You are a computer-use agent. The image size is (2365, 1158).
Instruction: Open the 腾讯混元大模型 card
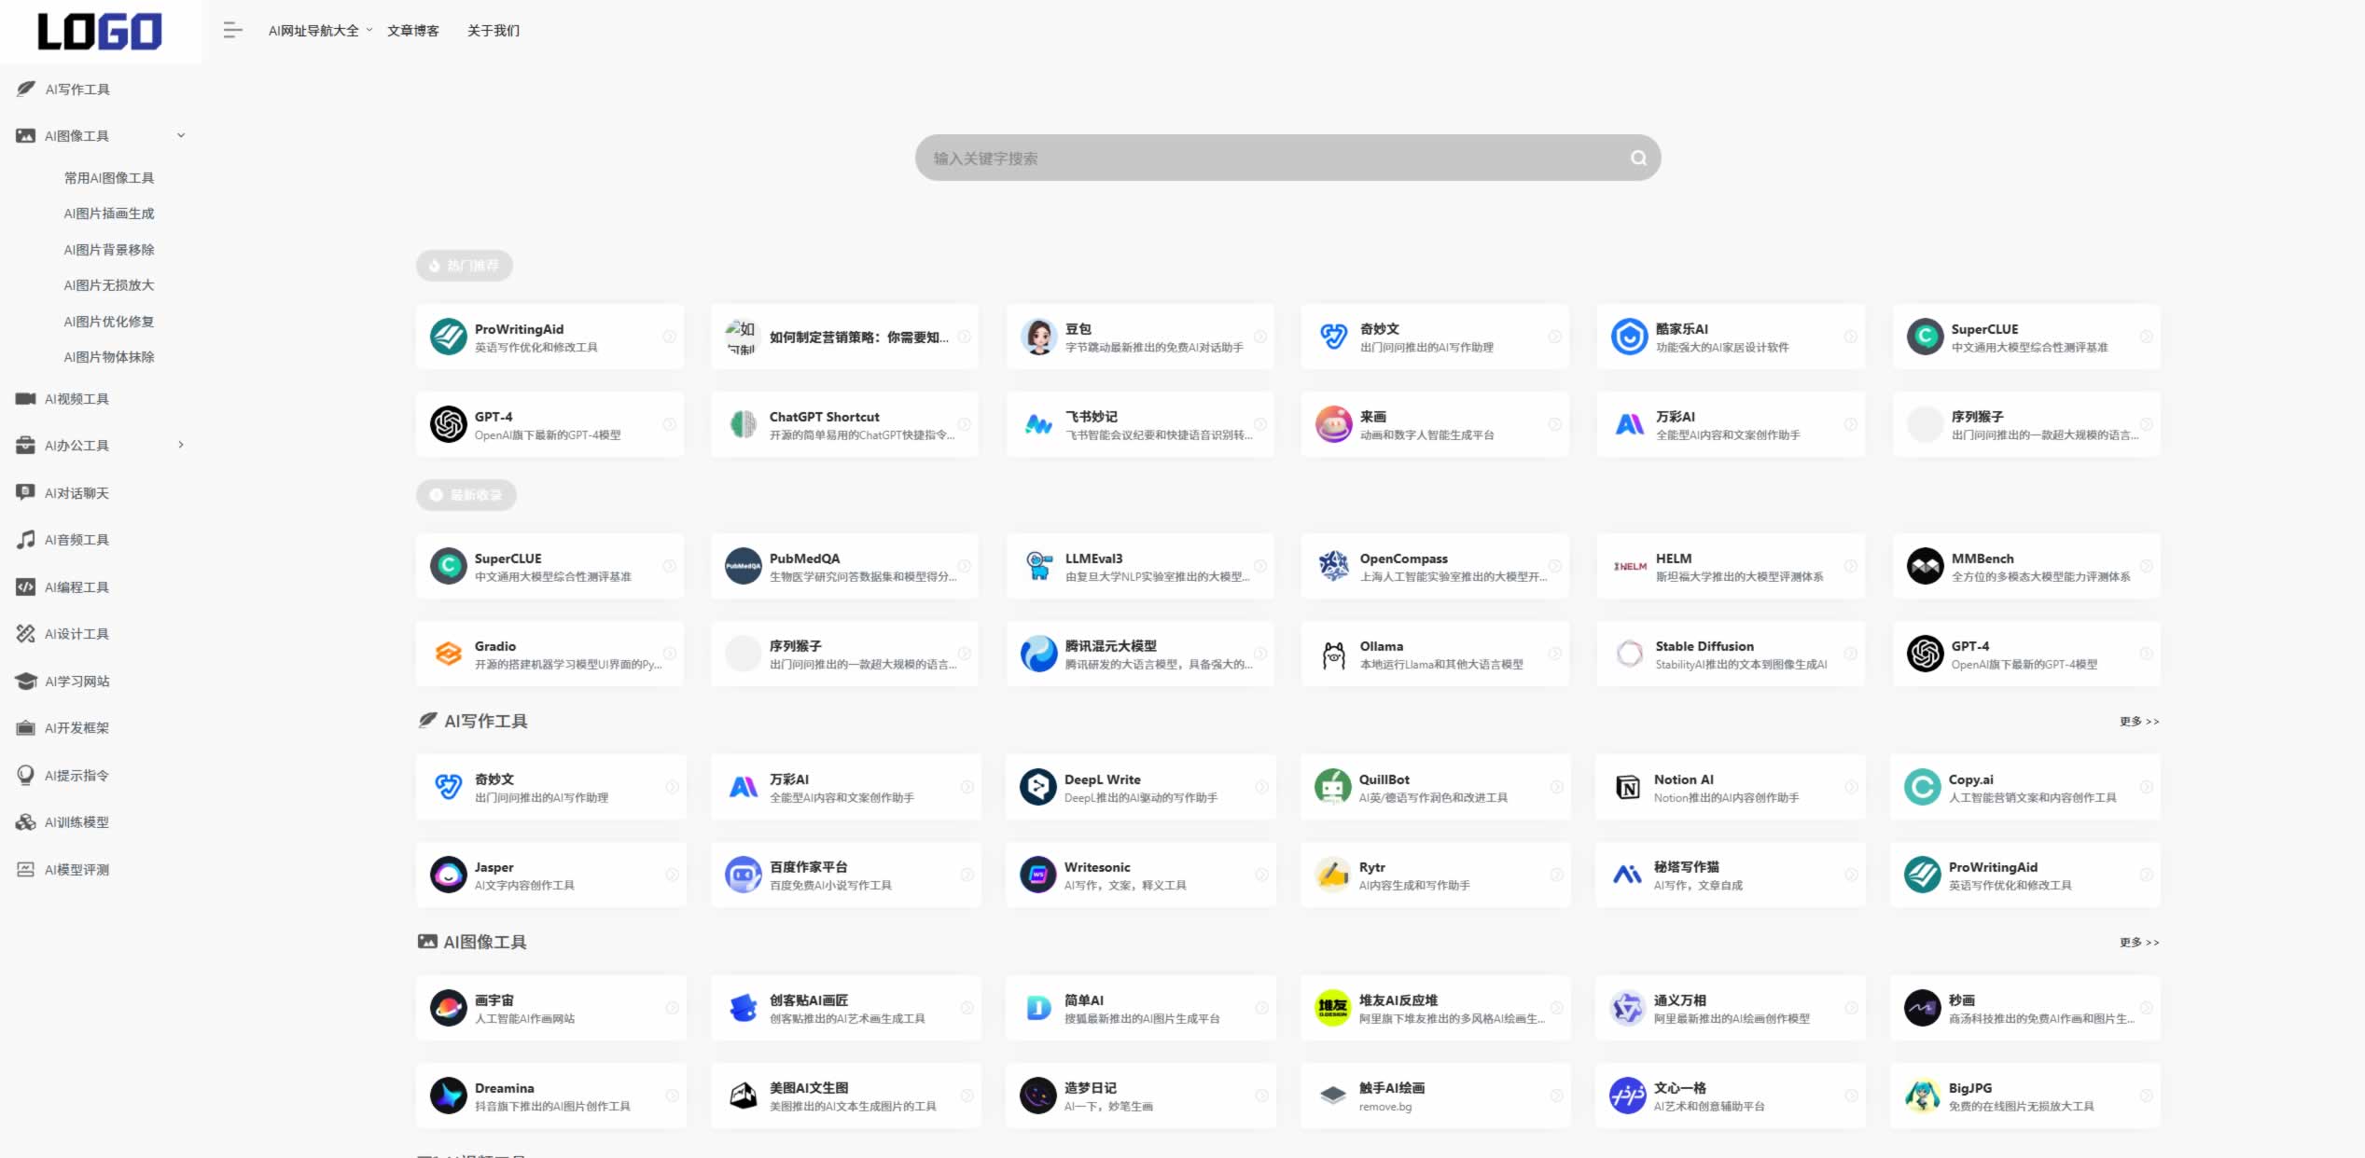(x=1140, y=654)
